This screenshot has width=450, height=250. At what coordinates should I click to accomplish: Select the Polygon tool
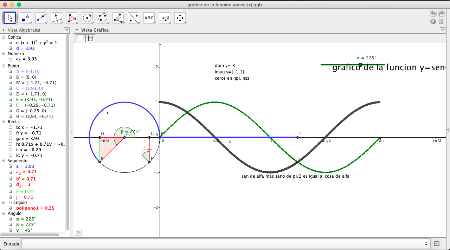point(71,18)
